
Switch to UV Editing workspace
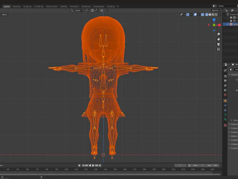click(x=39, y=6)
